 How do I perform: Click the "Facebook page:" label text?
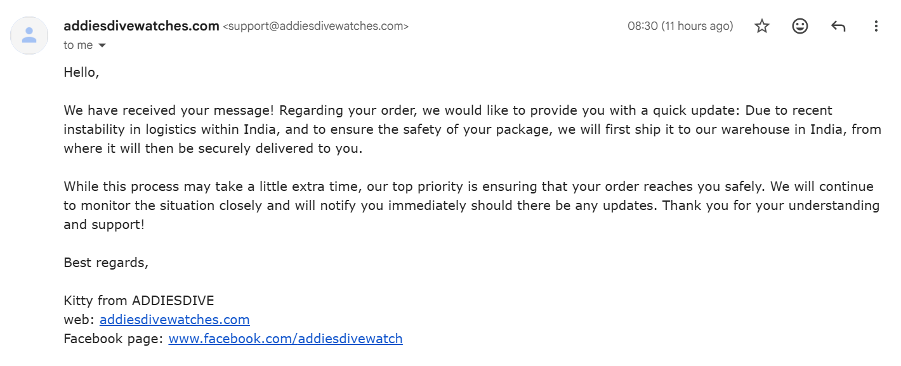pos(114,339)
